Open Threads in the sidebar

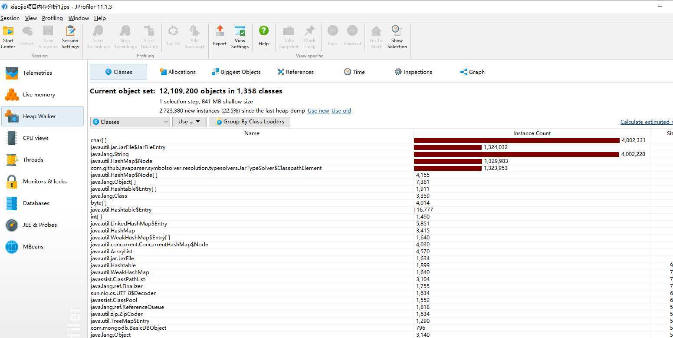coord(43,160)
